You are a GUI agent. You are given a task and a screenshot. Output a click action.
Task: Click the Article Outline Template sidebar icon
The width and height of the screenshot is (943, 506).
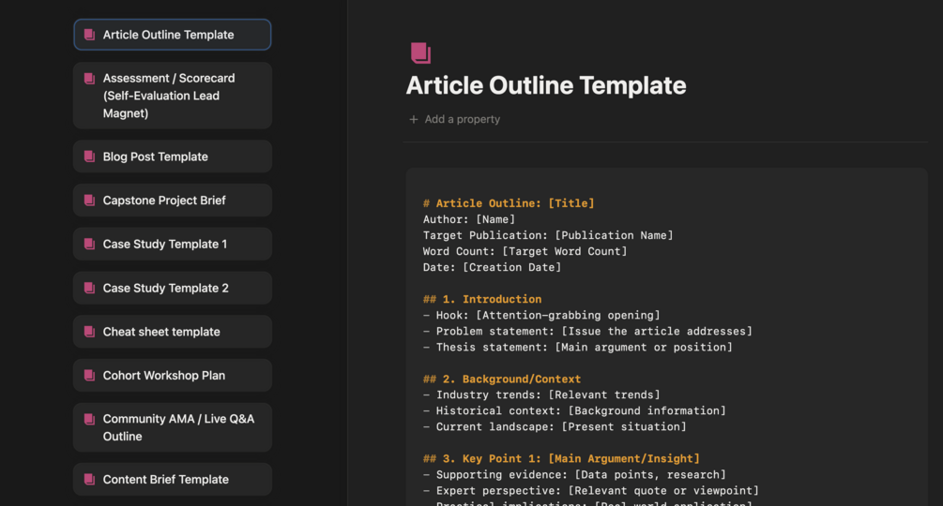89,35
